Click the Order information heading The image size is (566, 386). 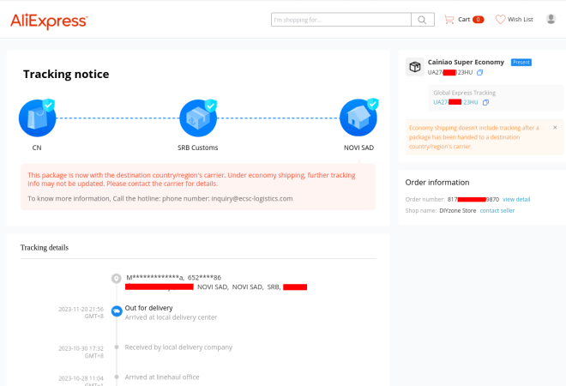point(437,183)
